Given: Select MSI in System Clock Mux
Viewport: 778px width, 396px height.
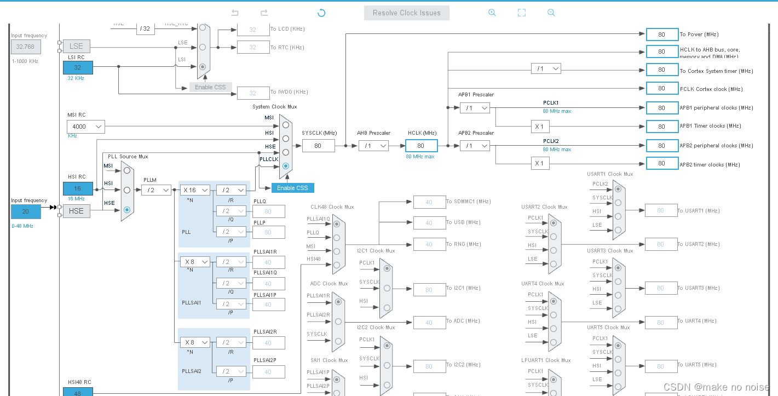Looking at the screenshot, I should [285, 124].
